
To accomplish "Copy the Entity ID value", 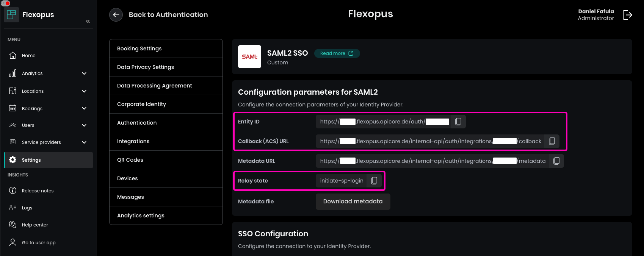I will tap(458, 122).
